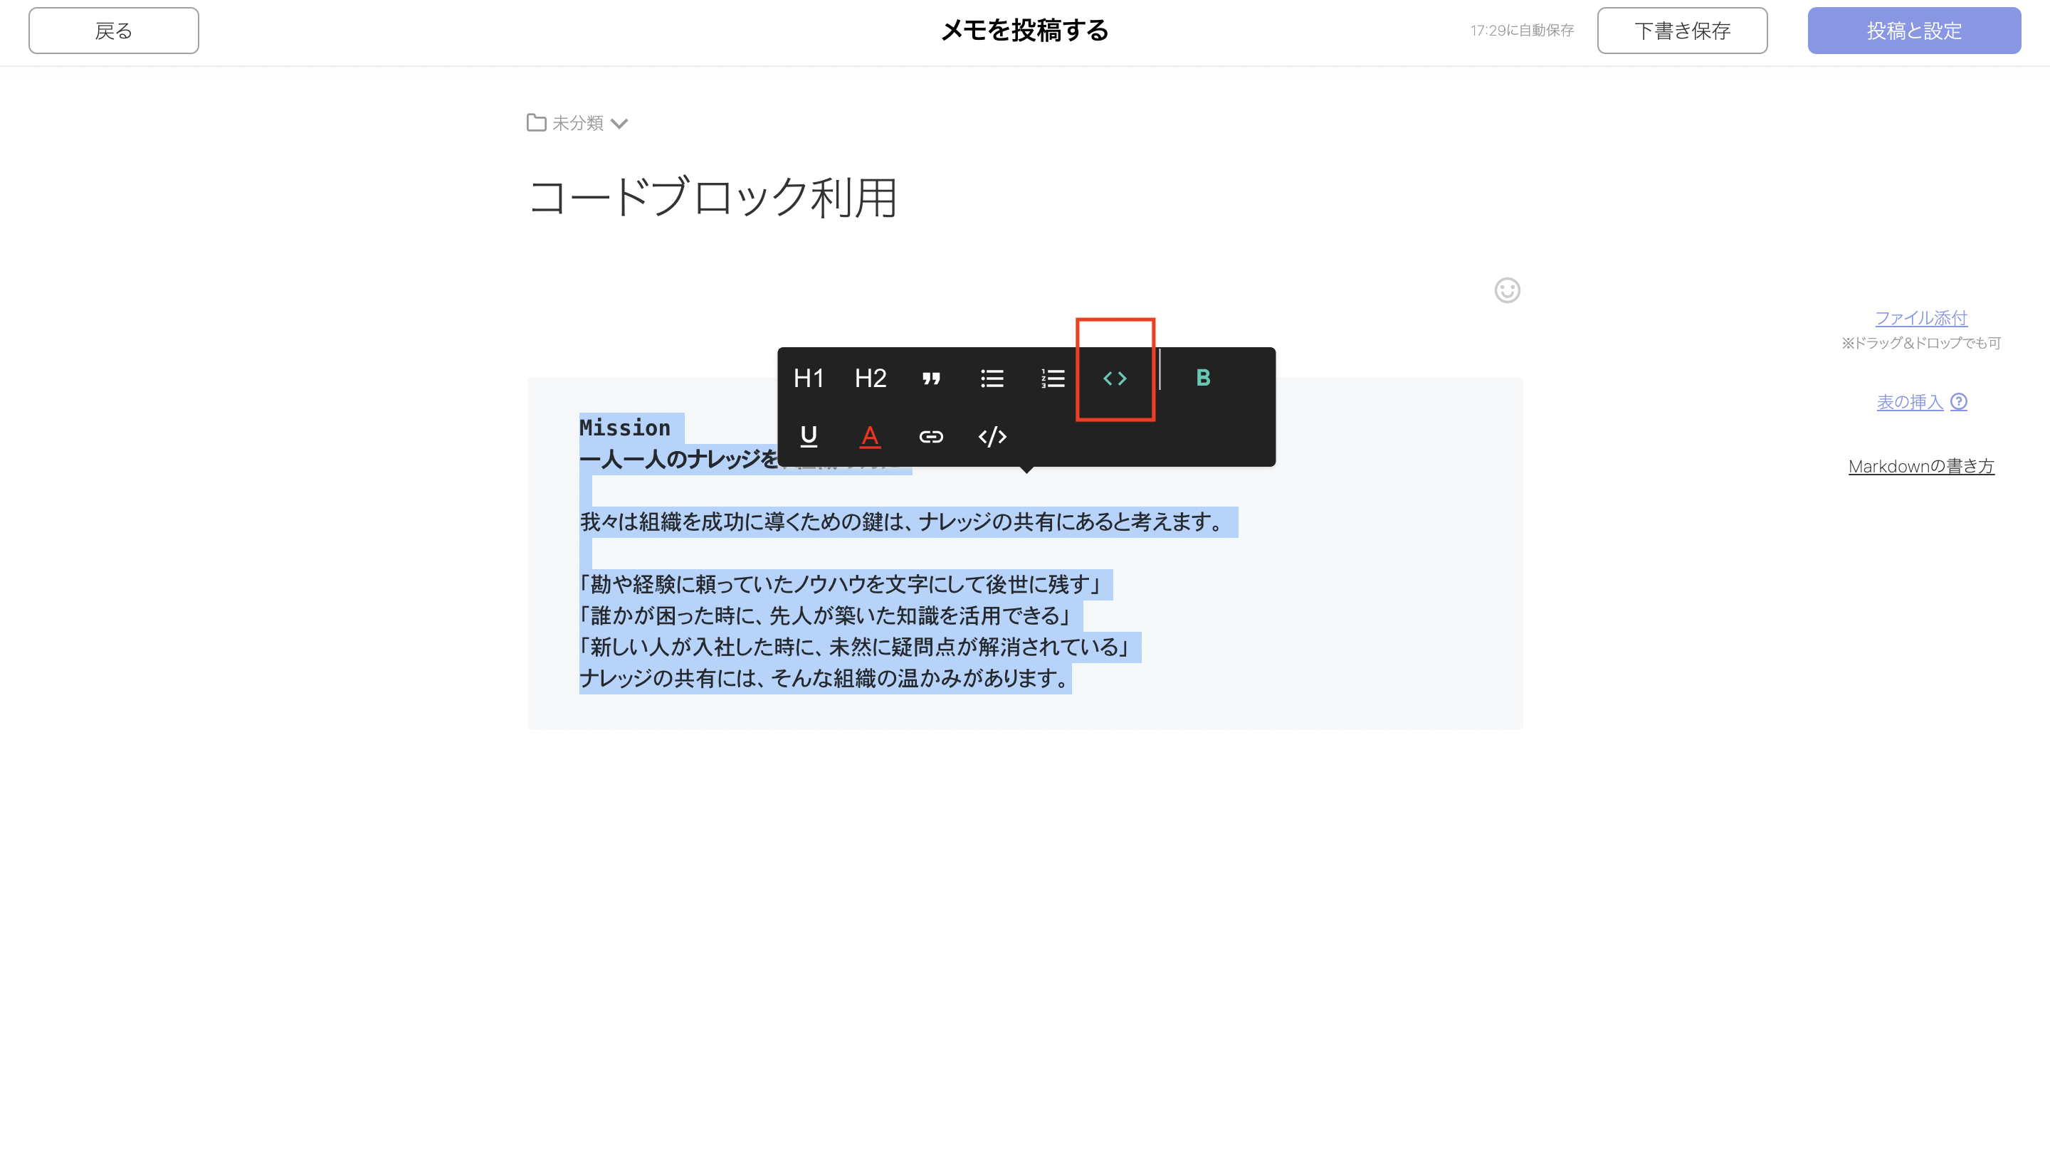Insert a hyperlink

(x=930, y=437)
